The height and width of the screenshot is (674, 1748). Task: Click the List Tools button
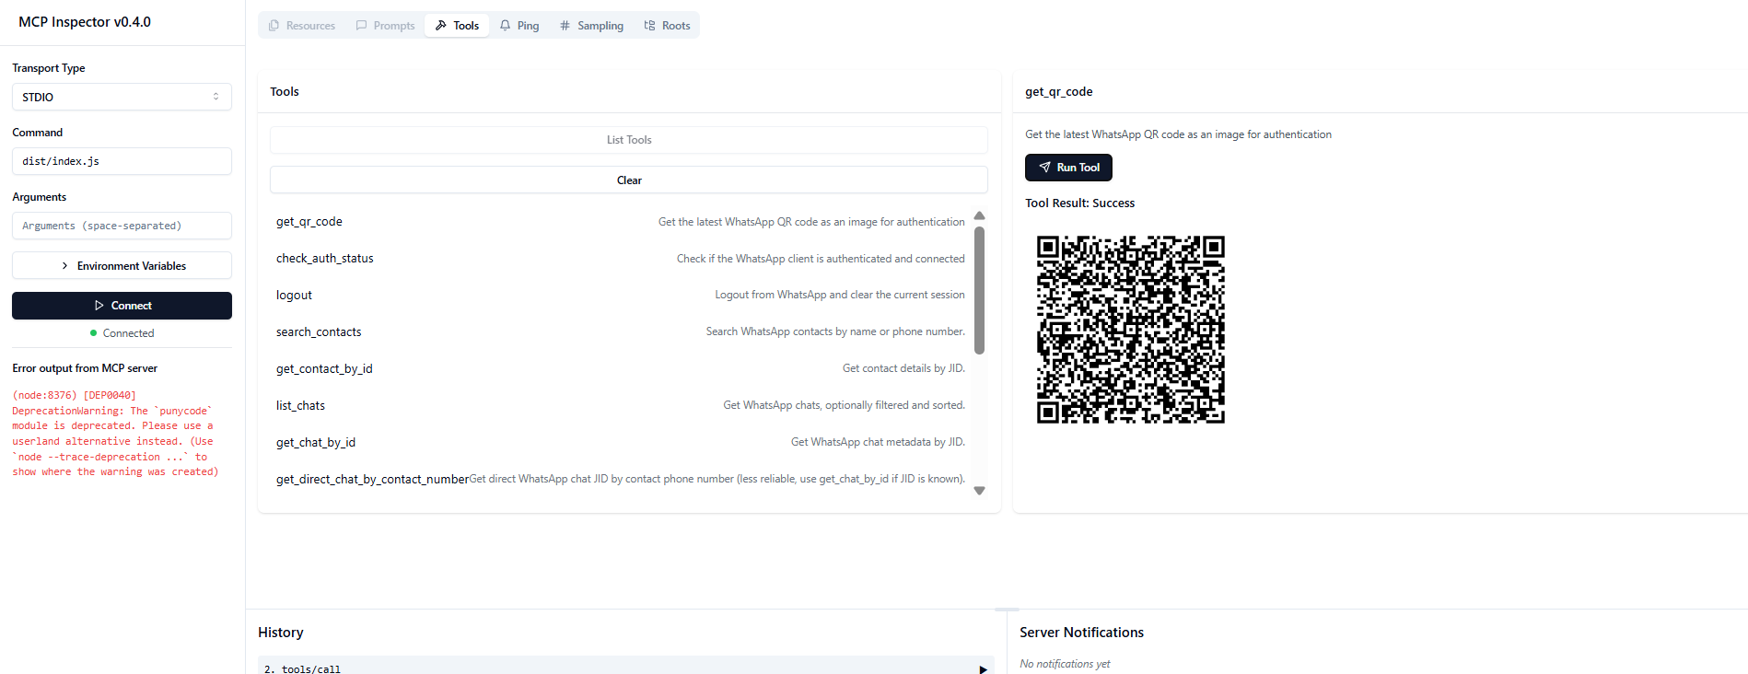(x=628, y=140)
